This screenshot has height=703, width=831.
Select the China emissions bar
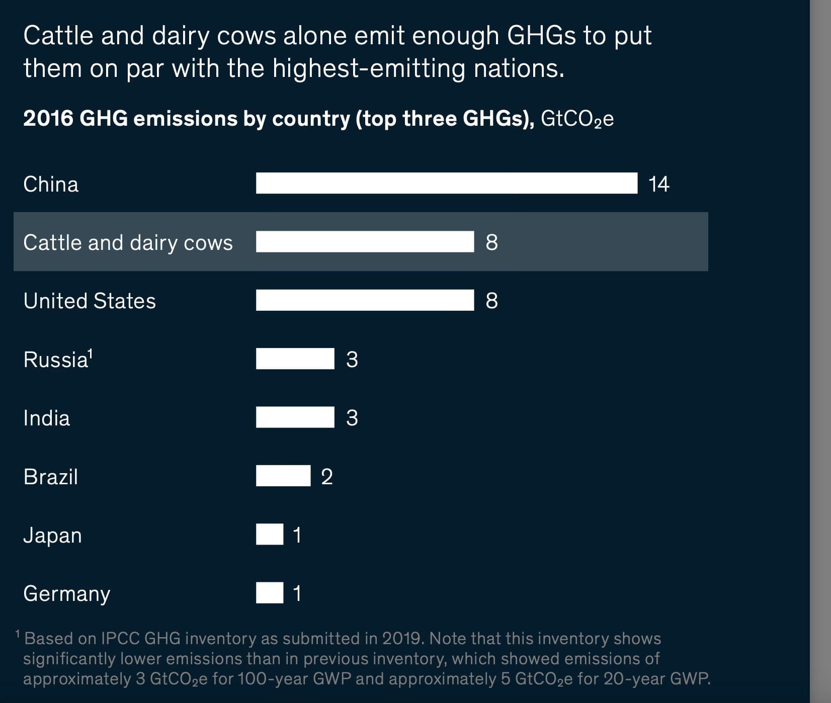pos(447,183)
